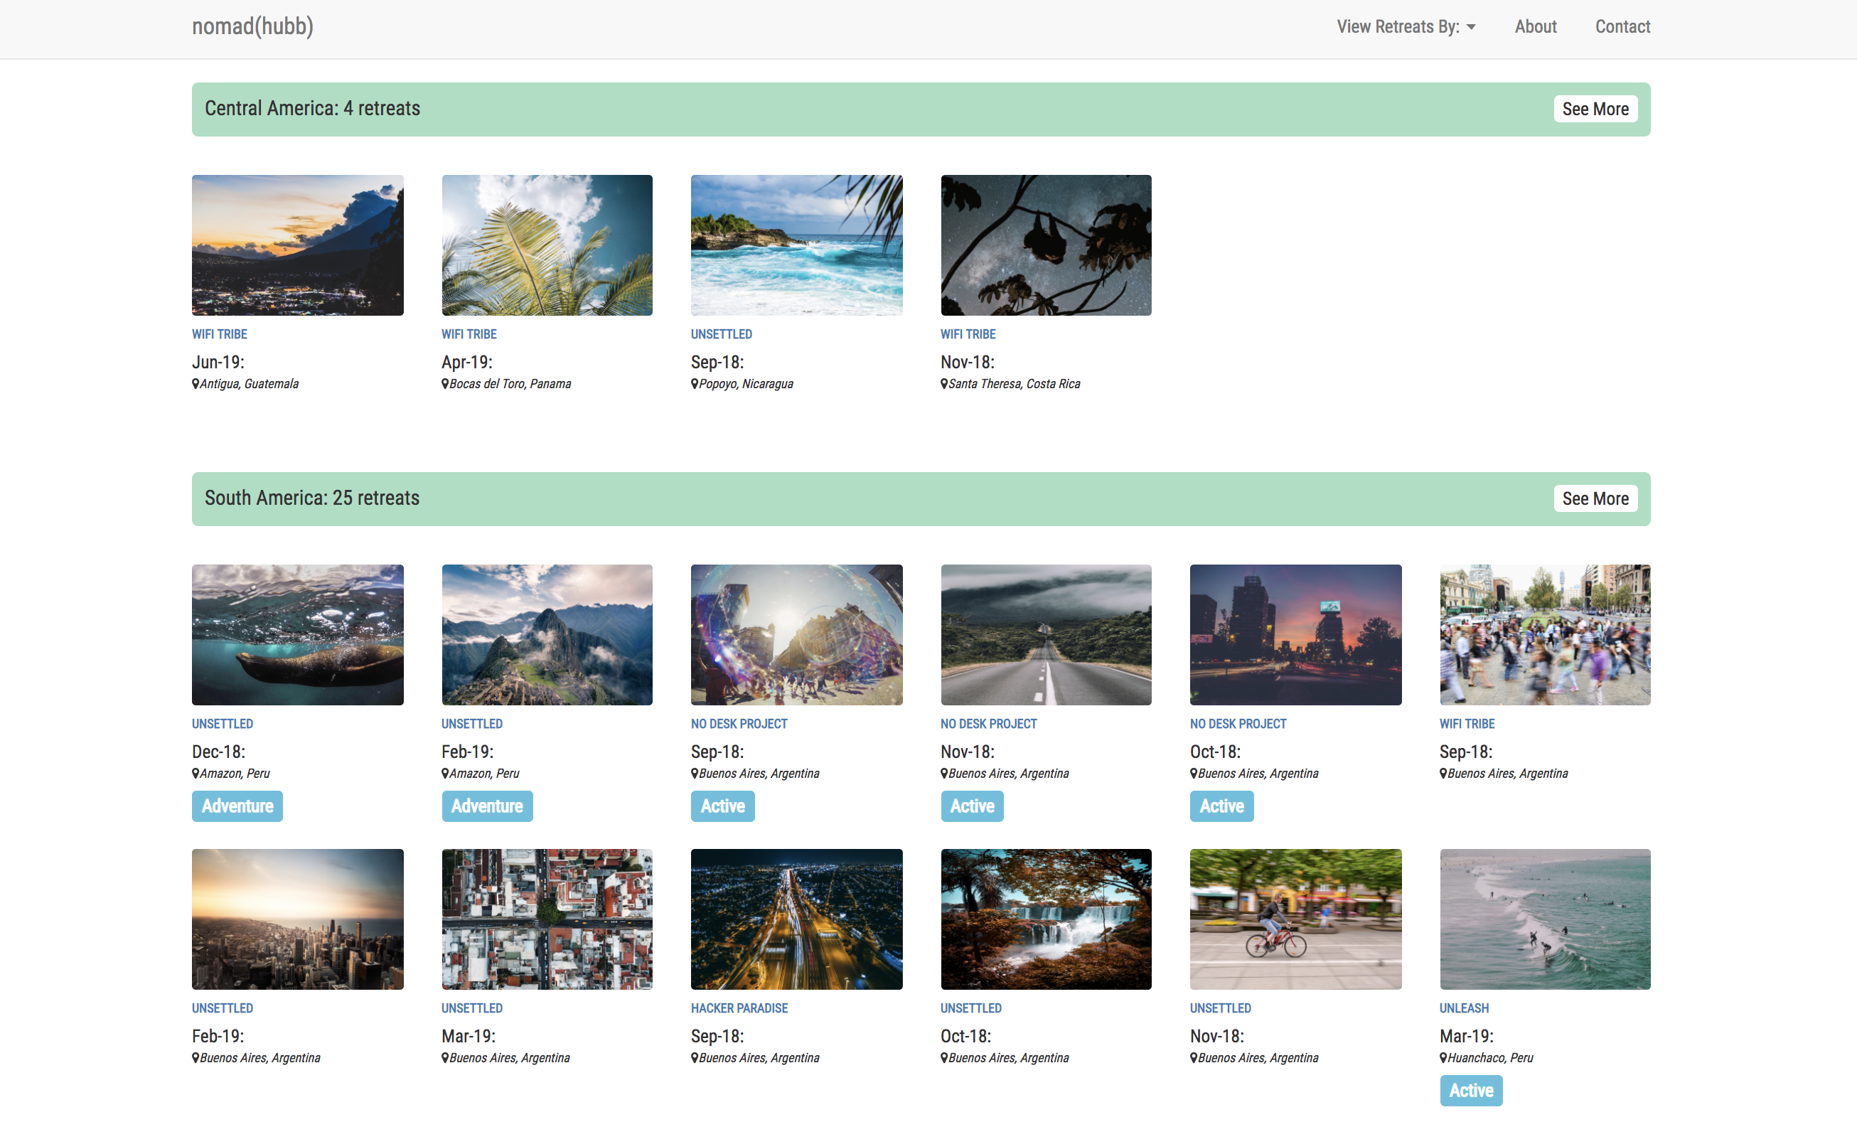1857x1122 pixels.
Task: Click the Machu Picchu retreat thumbnail image
Action: 547,634
